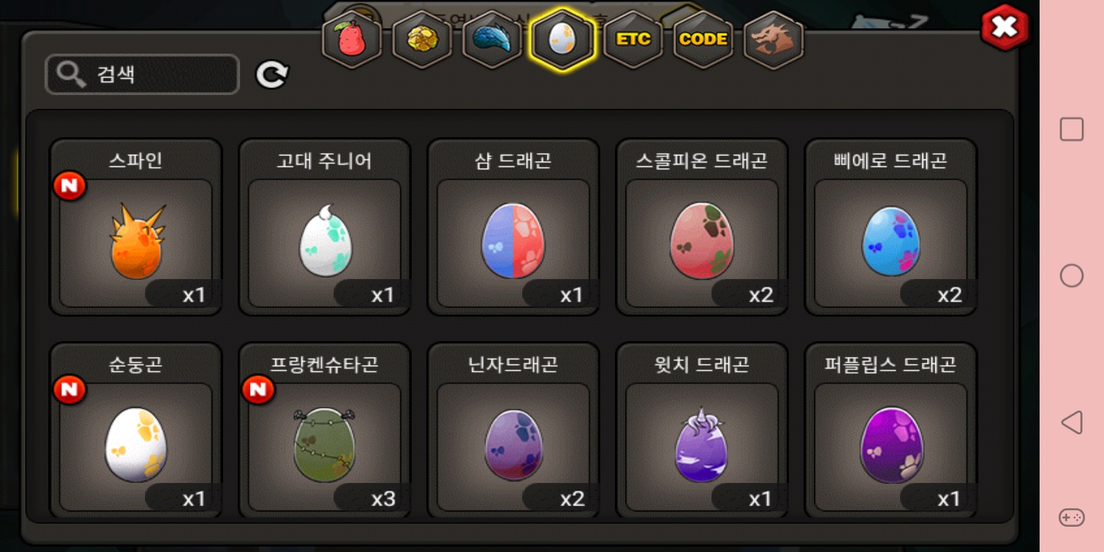Tap the Android back navigation triangle
This screenshot has width=1104, height=552.
1071,422
